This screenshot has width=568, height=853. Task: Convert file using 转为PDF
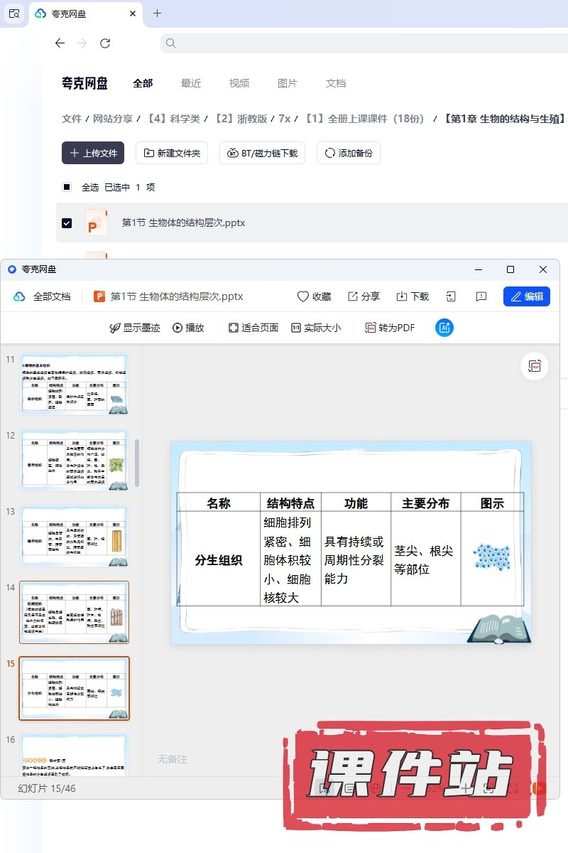click(x=390, y=328)
